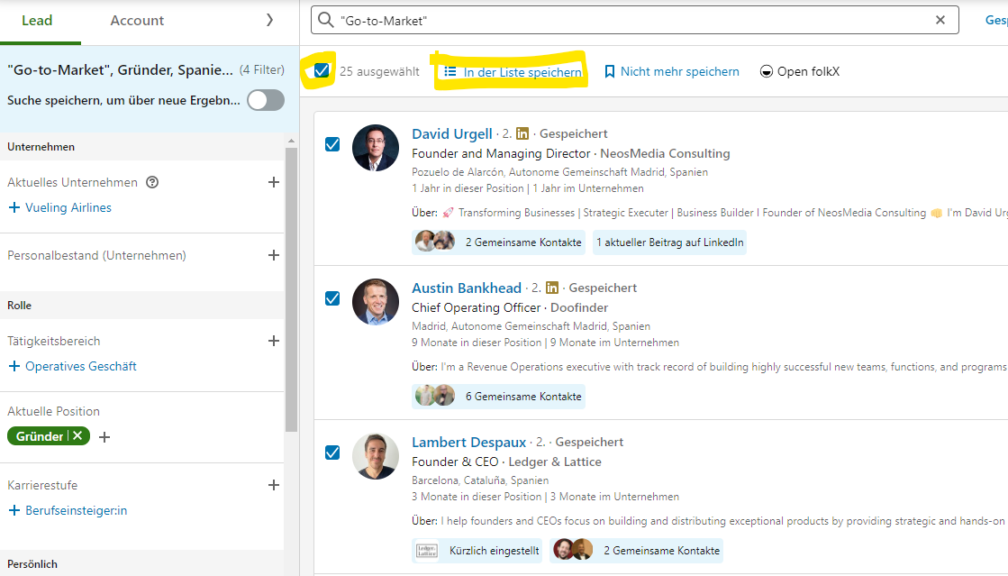Add Operatives Geschäft filter suggestion
This screenshot has height=576, width=1008.
[72, 366]
